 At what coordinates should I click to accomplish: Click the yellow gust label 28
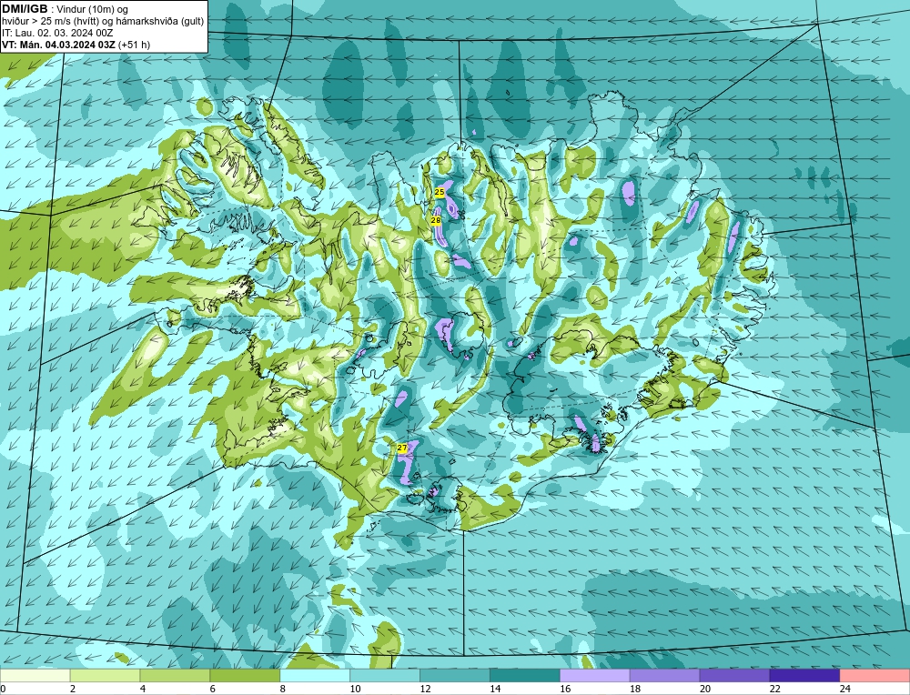click(x=436, y=220)
